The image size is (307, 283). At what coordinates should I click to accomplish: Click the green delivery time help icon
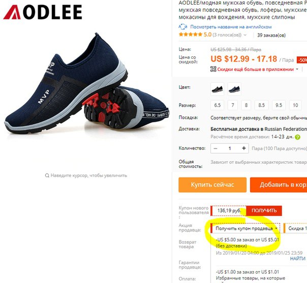click(298, 137)
